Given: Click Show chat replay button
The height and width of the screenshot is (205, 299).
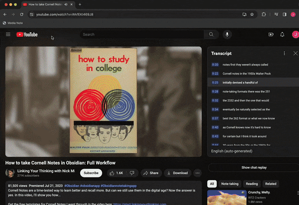Looking at the screenshot, I should pyautogui.click(x=254, y=168).
